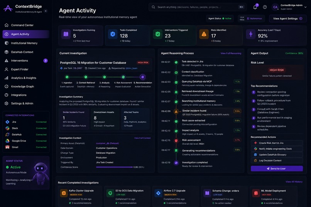Select Agent Activity sidebar item
This screenshot has width=311, height=207.
pyautogui.click(x=26, y=34)
